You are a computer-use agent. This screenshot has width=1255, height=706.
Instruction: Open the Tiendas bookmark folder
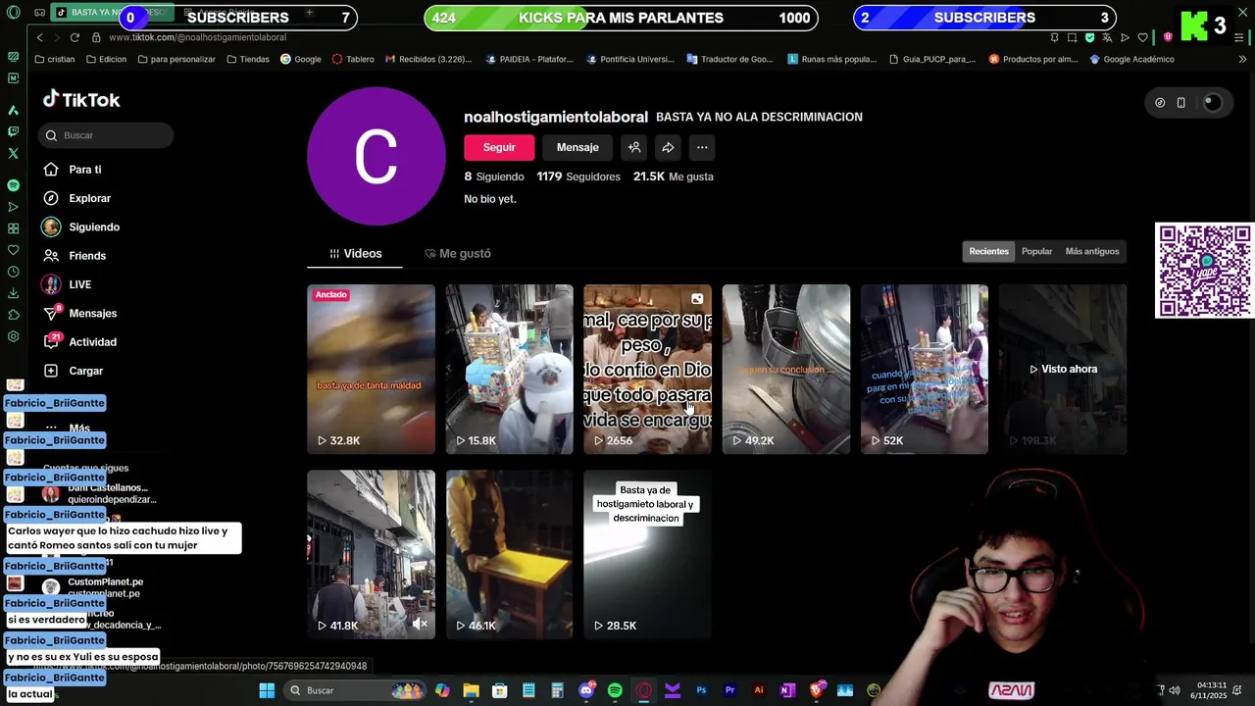248,59
